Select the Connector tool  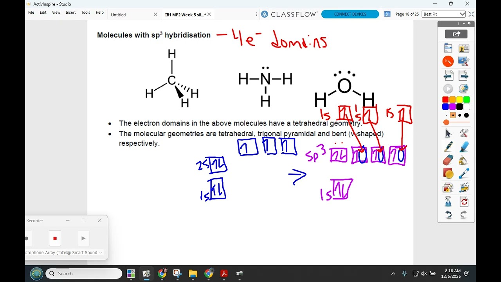(464, 174)
